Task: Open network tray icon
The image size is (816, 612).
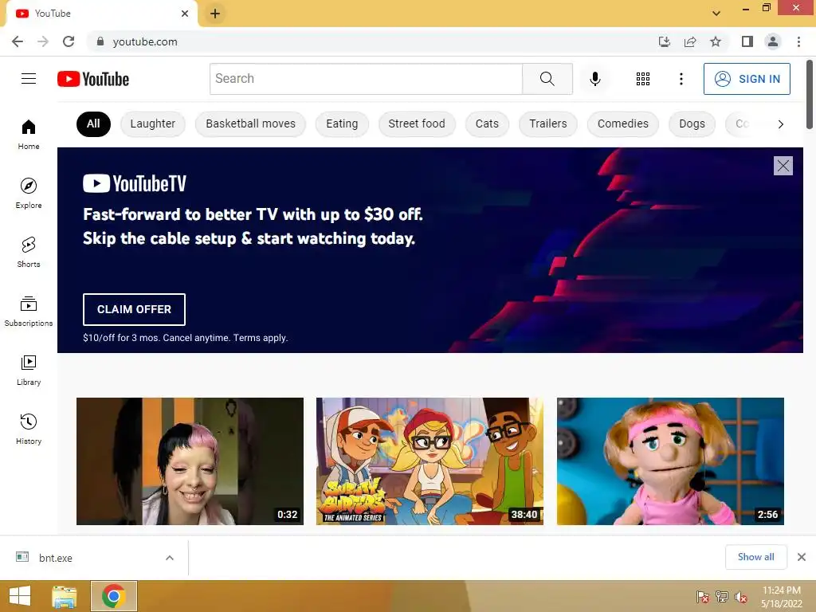Action: (722, 597)
